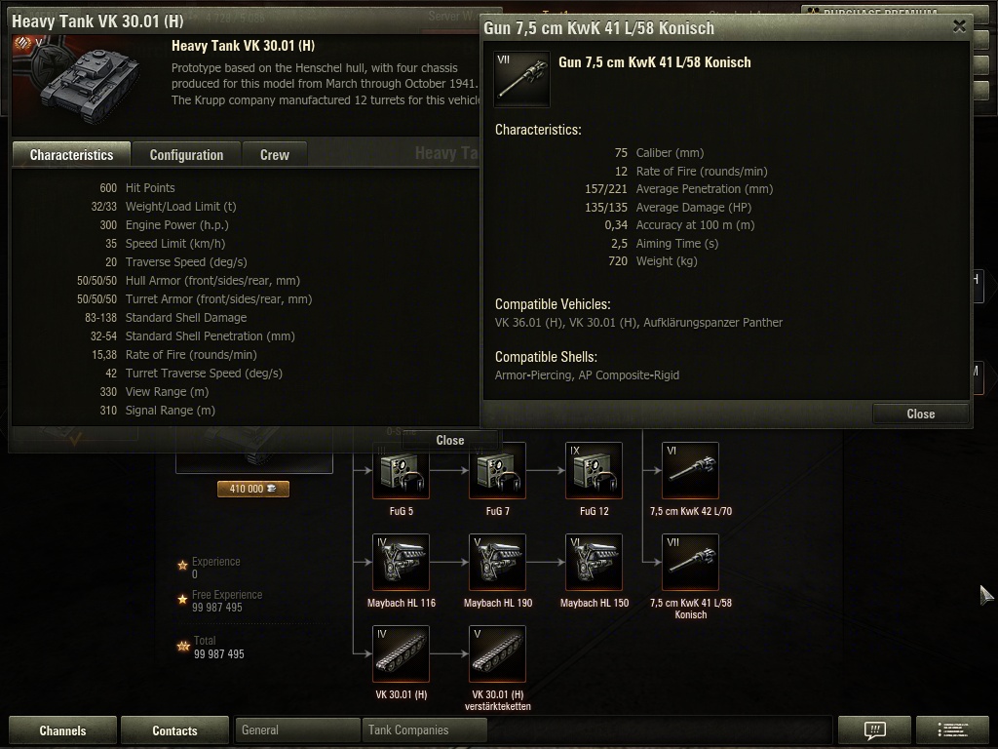Image resolution: width=998 pixels, height=749 pixels.
Task: Select the Maybach HL 150 engine icon
Action: (x=594, y=563)
